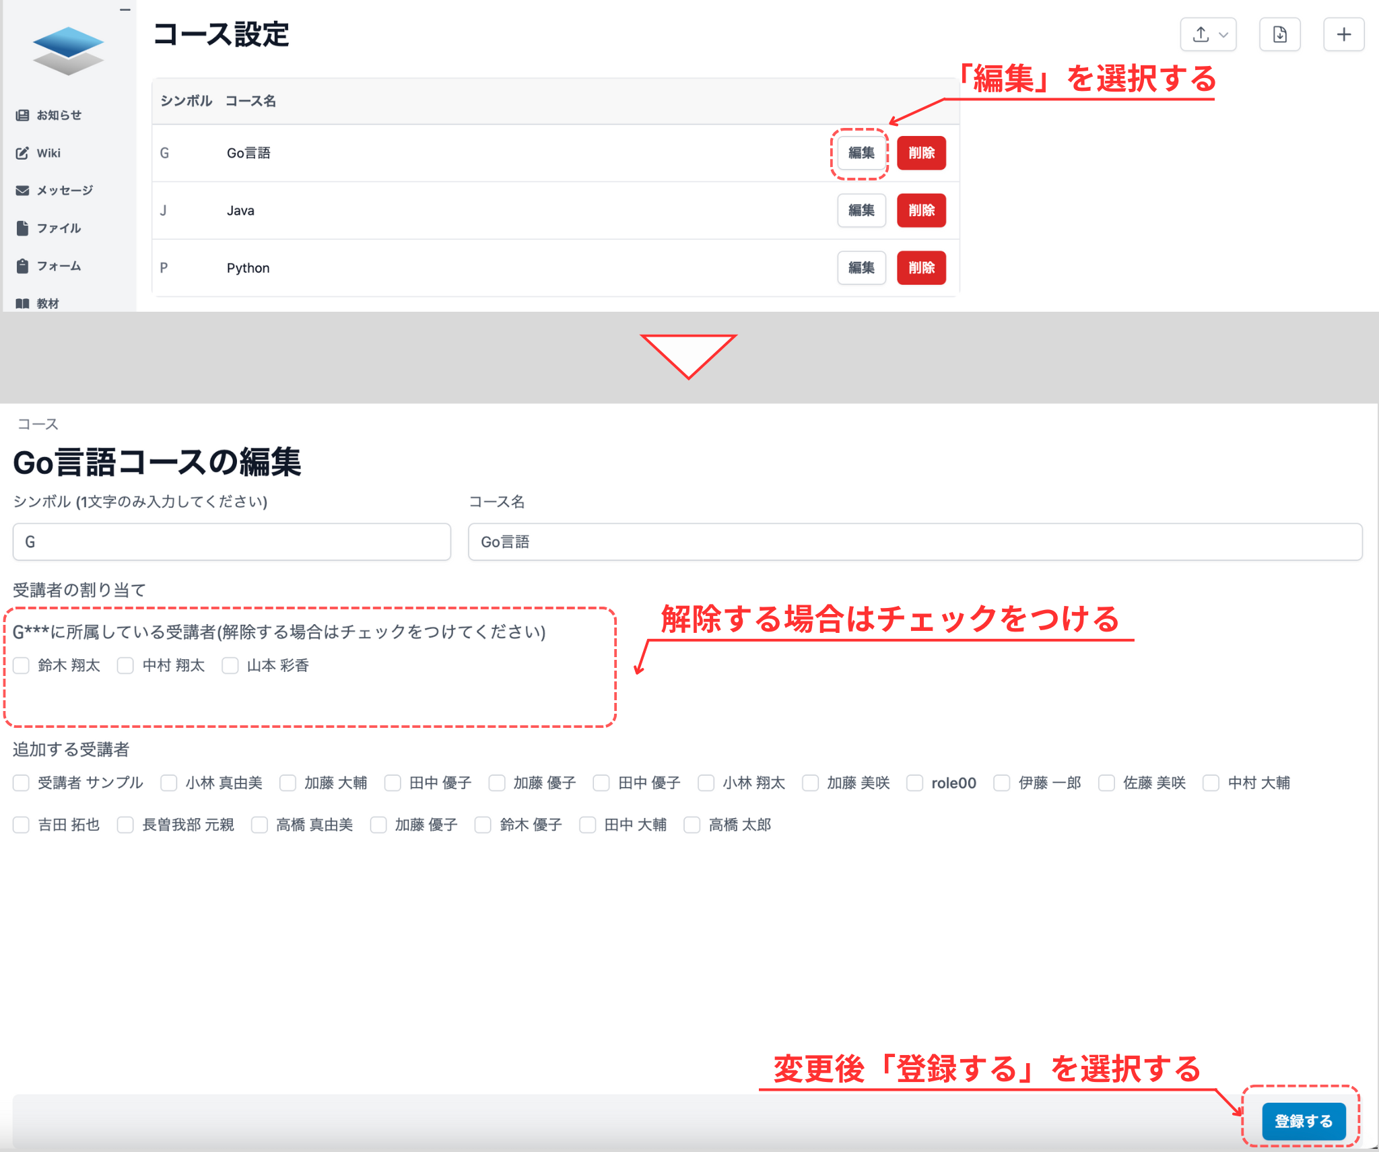Navigate back via the コース breadcrumb
Viewport: 1379px width, 1152px height.
tap(37, 424)
